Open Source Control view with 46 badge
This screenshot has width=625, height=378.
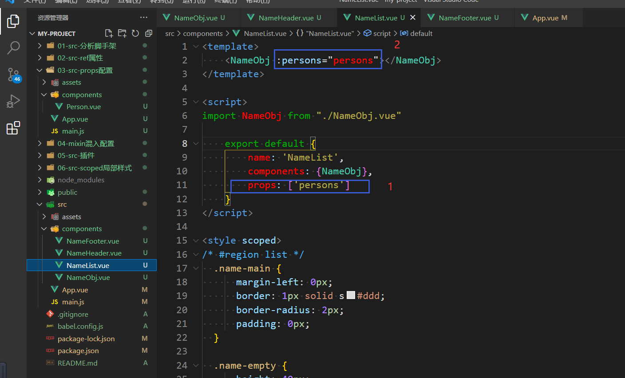pyautogui.click(x=13, y=75)
